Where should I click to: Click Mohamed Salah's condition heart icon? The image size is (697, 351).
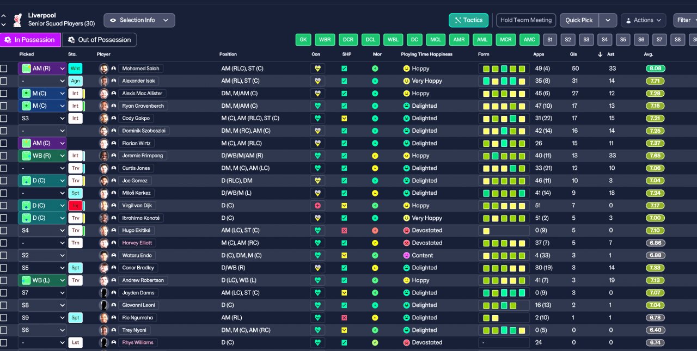point(317,69)
